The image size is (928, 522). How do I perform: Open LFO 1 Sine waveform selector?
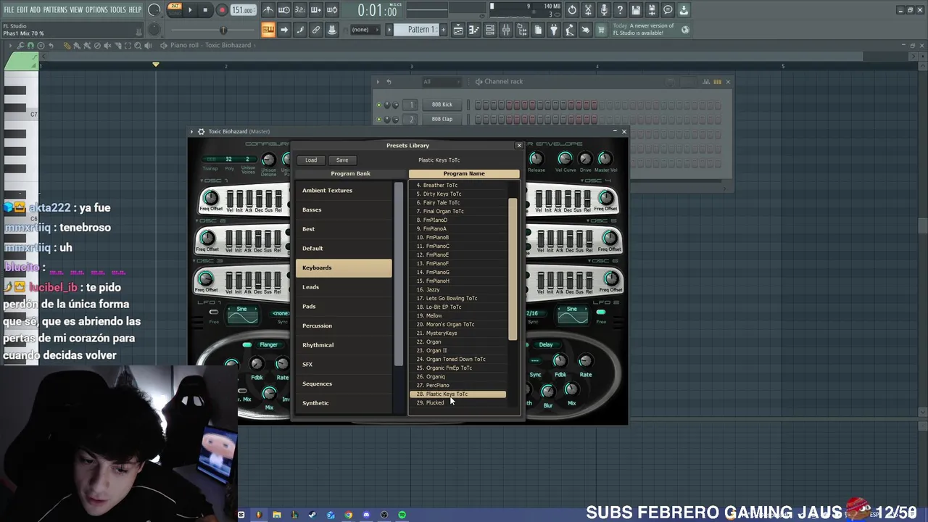pyautogui.click(x=241, y=313)
